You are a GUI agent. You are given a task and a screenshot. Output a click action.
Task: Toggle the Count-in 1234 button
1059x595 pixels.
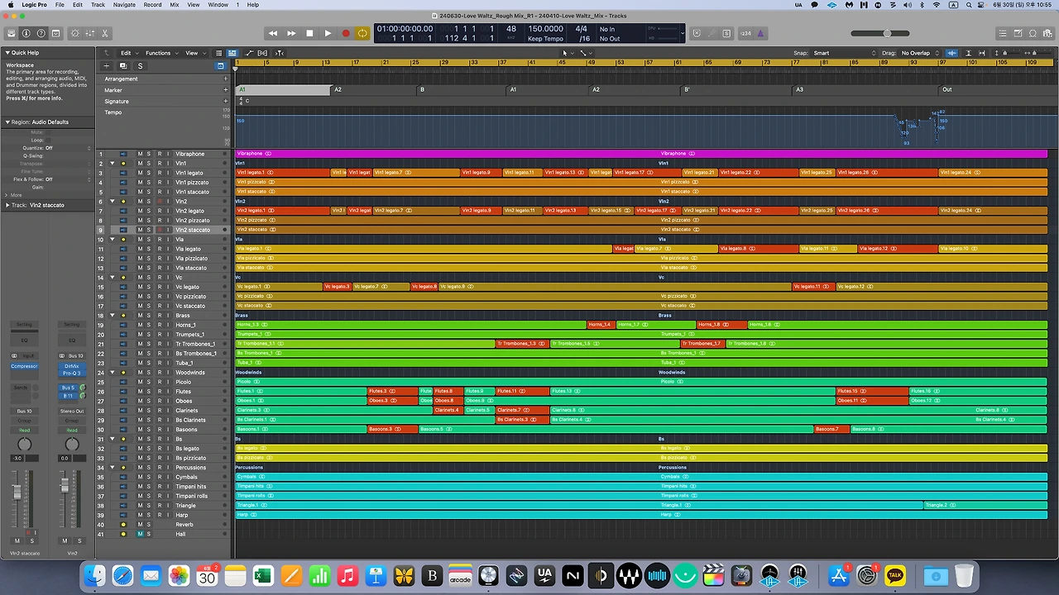click(x=745, y=33)
